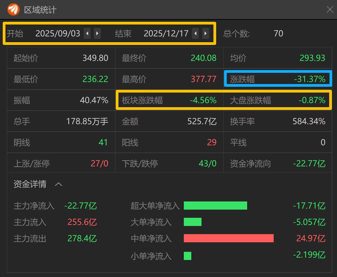Click the 主力净流入 -22.77亿 value
Image resolution: width=337 pixels, height=277 pixels.
coord(80,206)
